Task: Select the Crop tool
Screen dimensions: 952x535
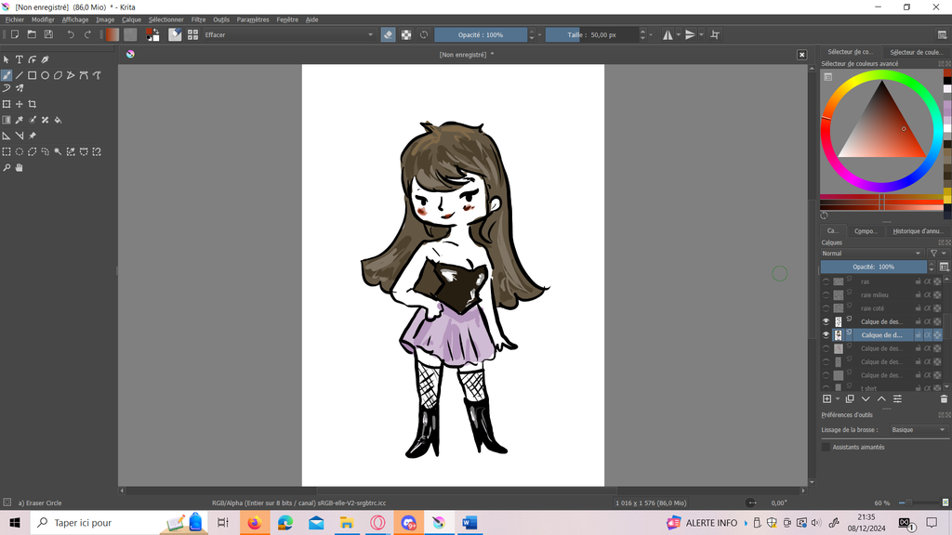Action: point(33,104)
